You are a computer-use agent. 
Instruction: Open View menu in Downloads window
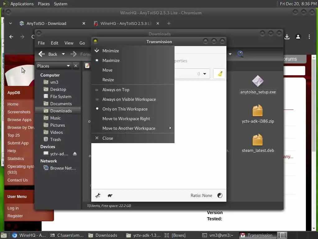pos(69,43)
